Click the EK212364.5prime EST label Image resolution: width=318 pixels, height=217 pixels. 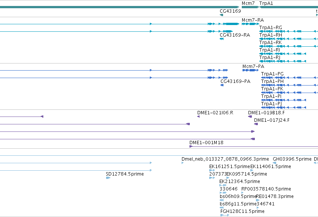point(240,182)
